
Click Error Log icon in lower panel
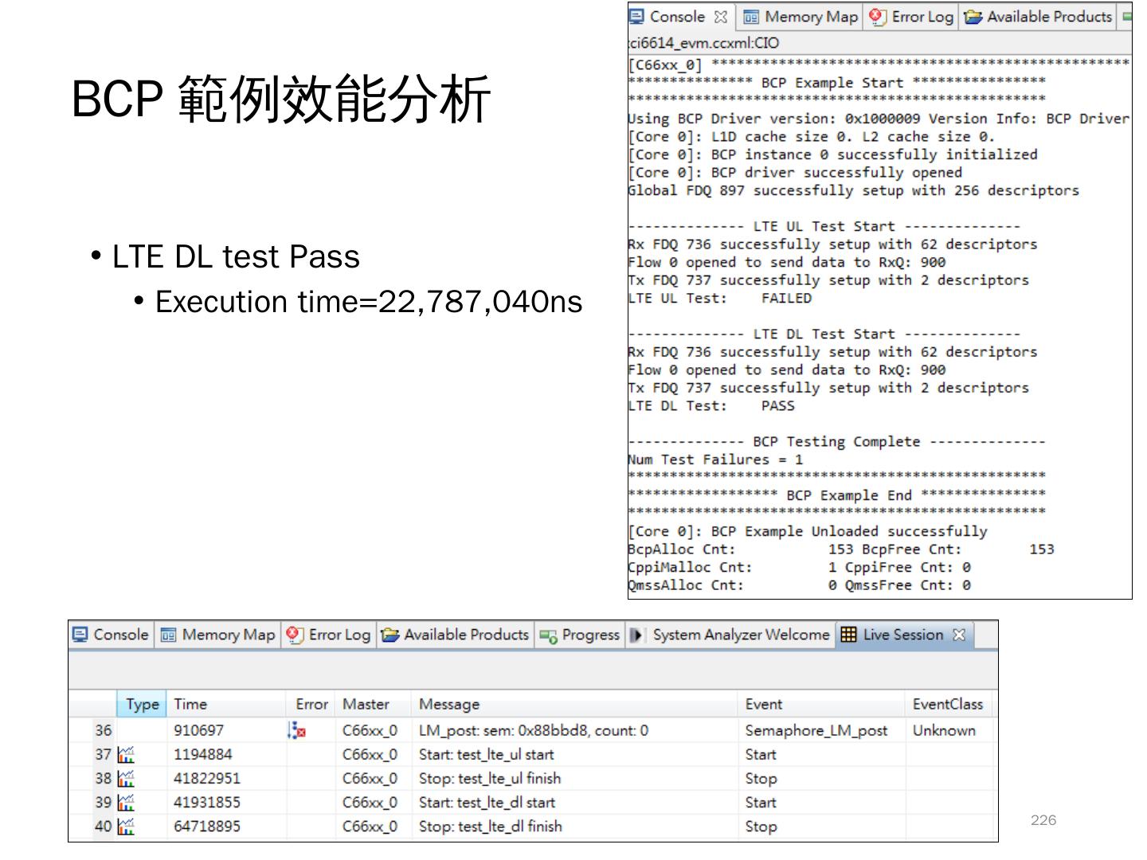click(x=295, y=635)
